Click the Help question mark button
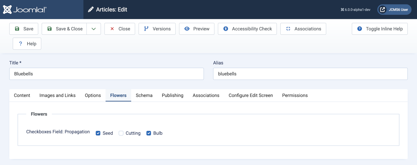 click(27, 44)
